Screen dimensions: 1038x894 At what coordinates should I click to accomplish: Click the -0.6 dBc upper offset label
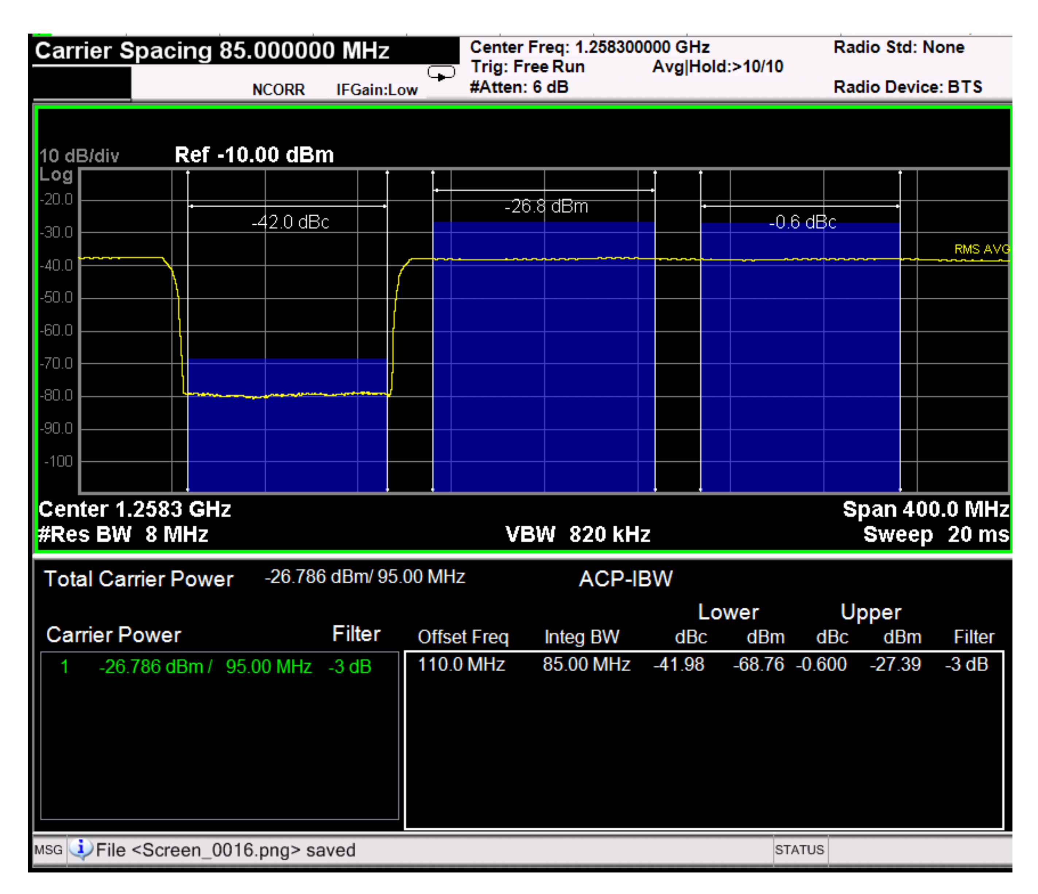tap(802, 222)
